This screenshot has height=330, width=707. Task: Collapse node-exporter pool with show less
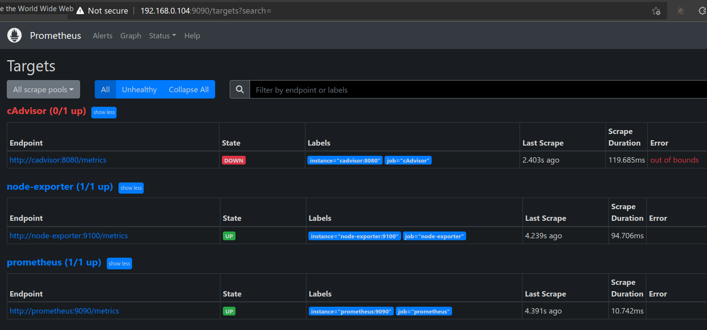[x=131, y=188]
